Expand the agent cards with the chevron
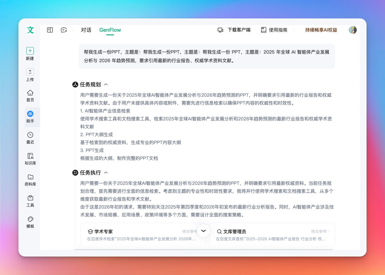The height and width of the screenshot is (275, 385). tap(203, 231)
